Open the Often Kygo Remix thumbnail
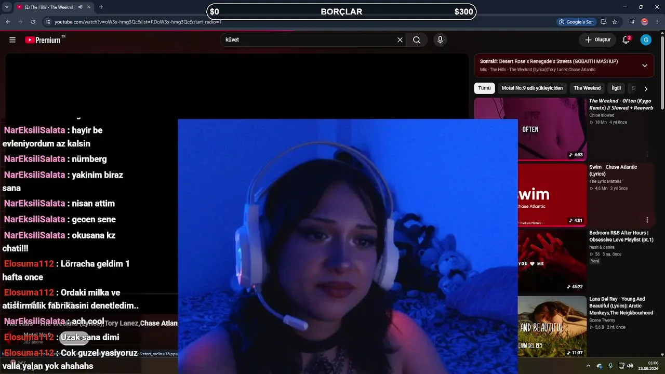665x374 pixels. point(530,129)
